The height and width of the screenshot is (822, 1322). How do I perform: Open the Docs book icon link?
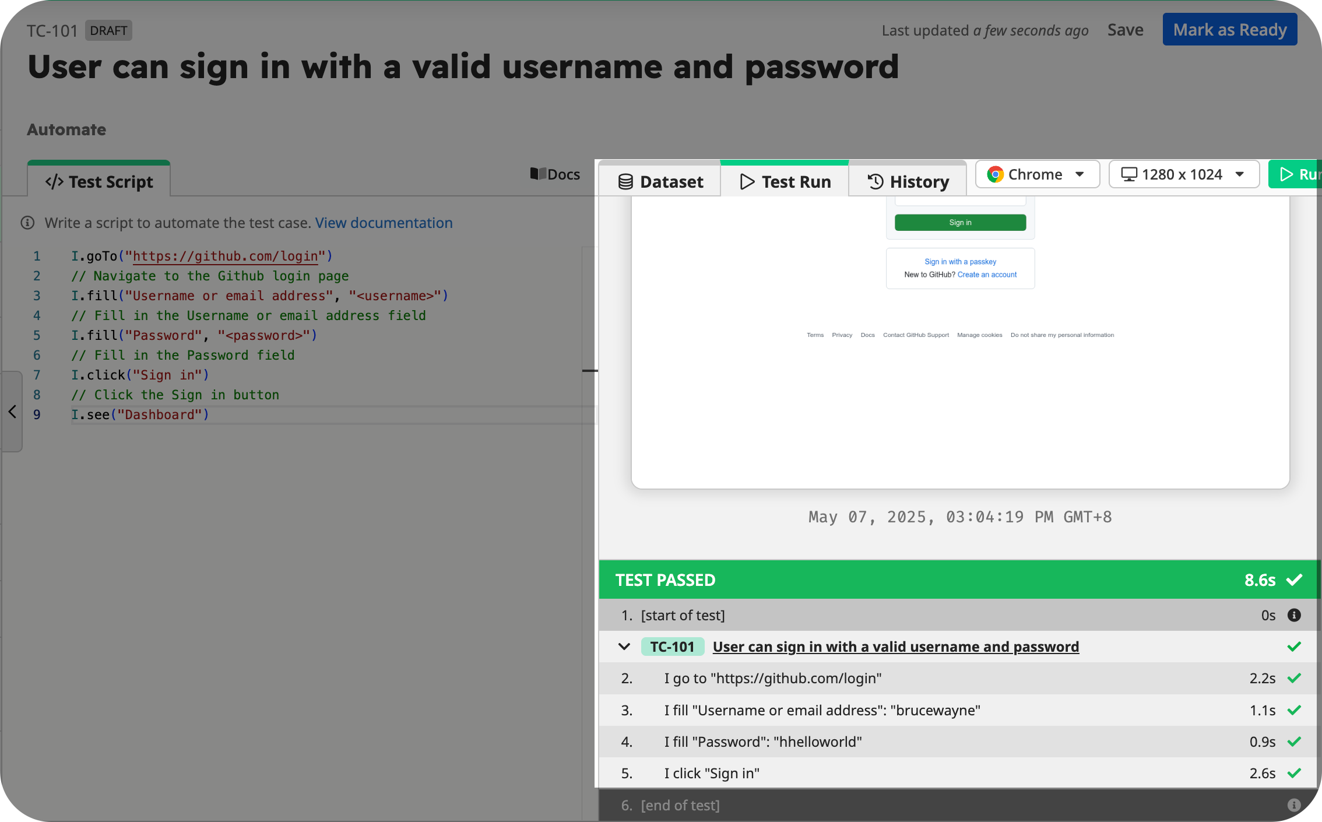(x=555, y=174)
